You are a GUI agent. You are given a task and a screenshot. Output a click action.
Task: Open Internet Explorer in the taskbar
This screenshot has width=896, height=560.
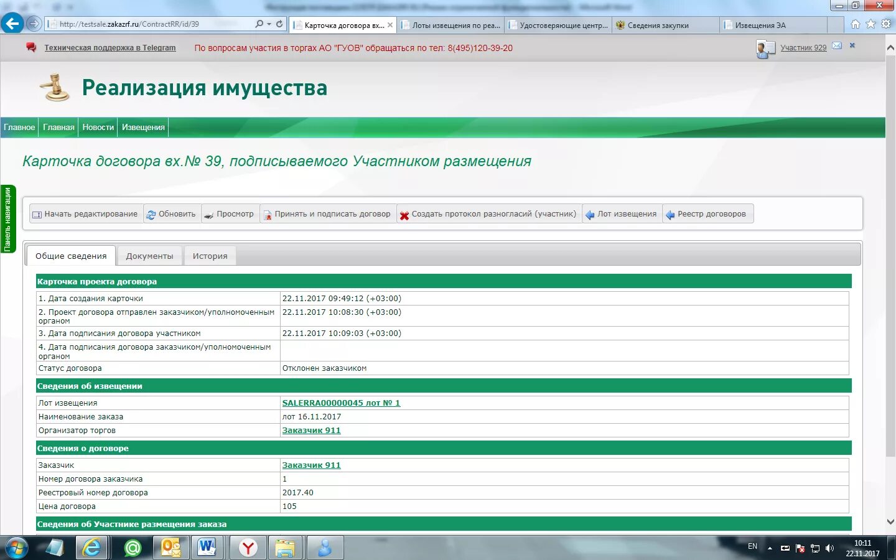tap(91, 548)
